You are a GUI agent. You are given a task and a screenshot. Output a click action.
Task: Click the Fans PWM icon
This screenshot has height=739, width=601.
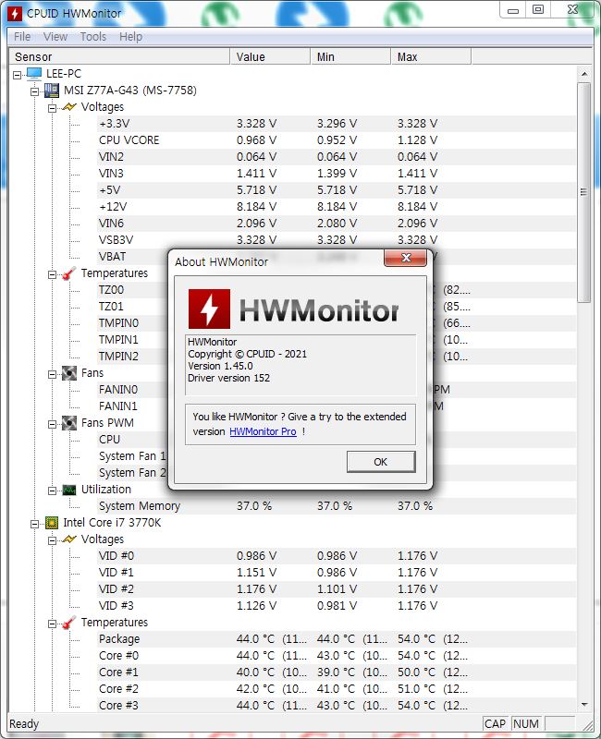click(68, 423)
